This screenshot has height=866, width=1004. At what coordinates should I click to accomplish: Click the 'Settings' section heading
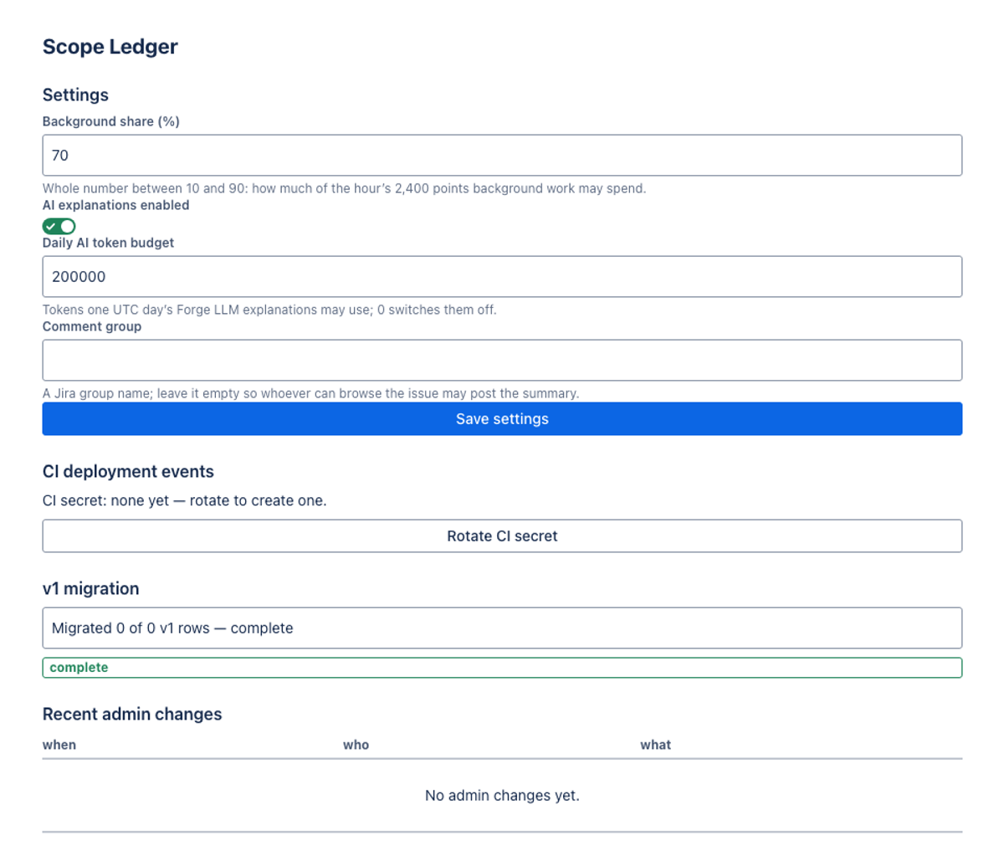[x=75, y=95]
